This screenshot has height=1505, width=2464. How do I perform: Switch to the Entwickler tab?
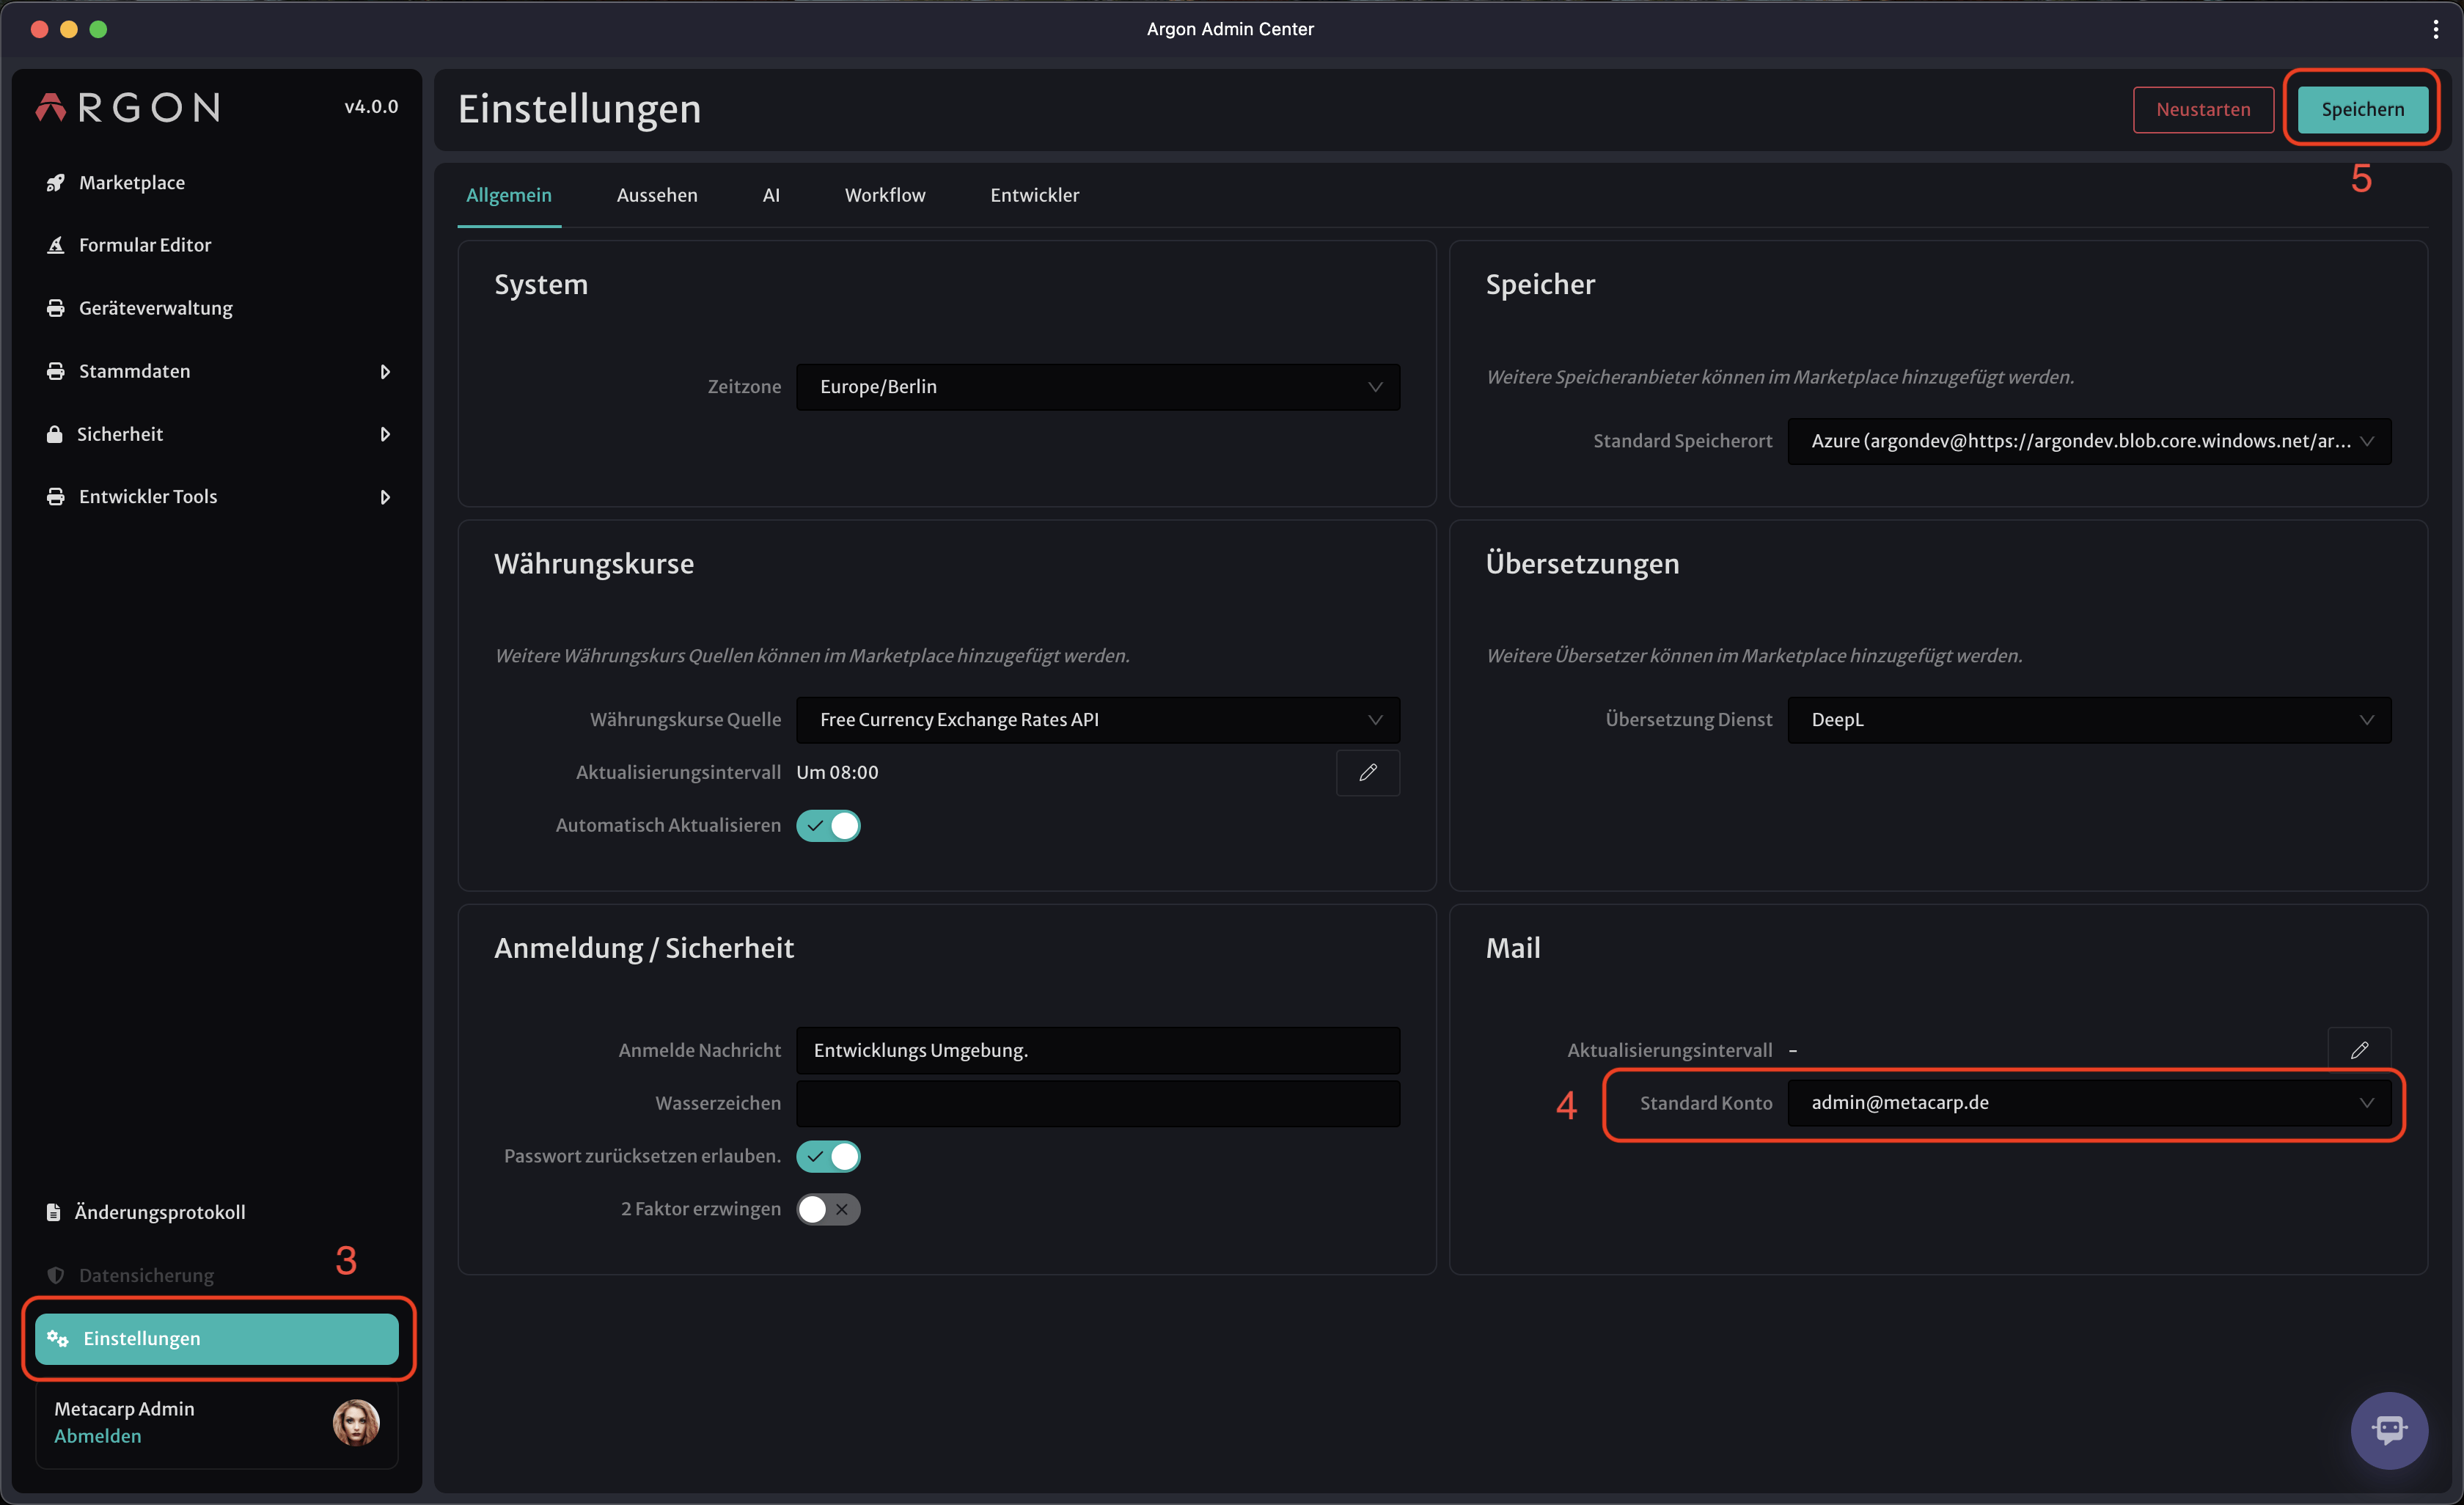[1035, 195]
